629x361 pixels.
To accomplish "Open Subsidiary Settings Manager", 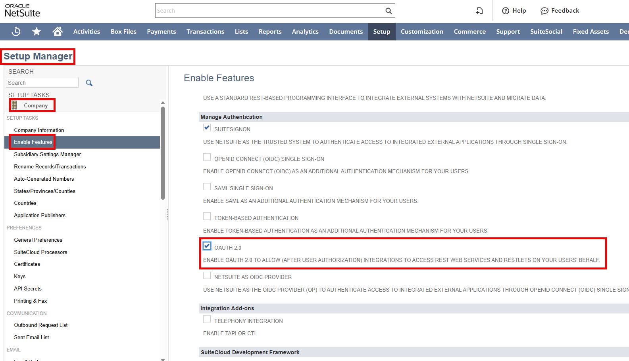I will pos(48,155).
